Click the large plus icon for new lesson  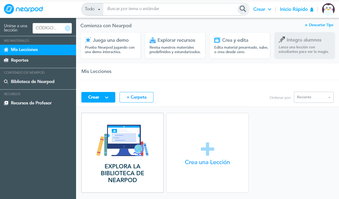pos(208,149)
